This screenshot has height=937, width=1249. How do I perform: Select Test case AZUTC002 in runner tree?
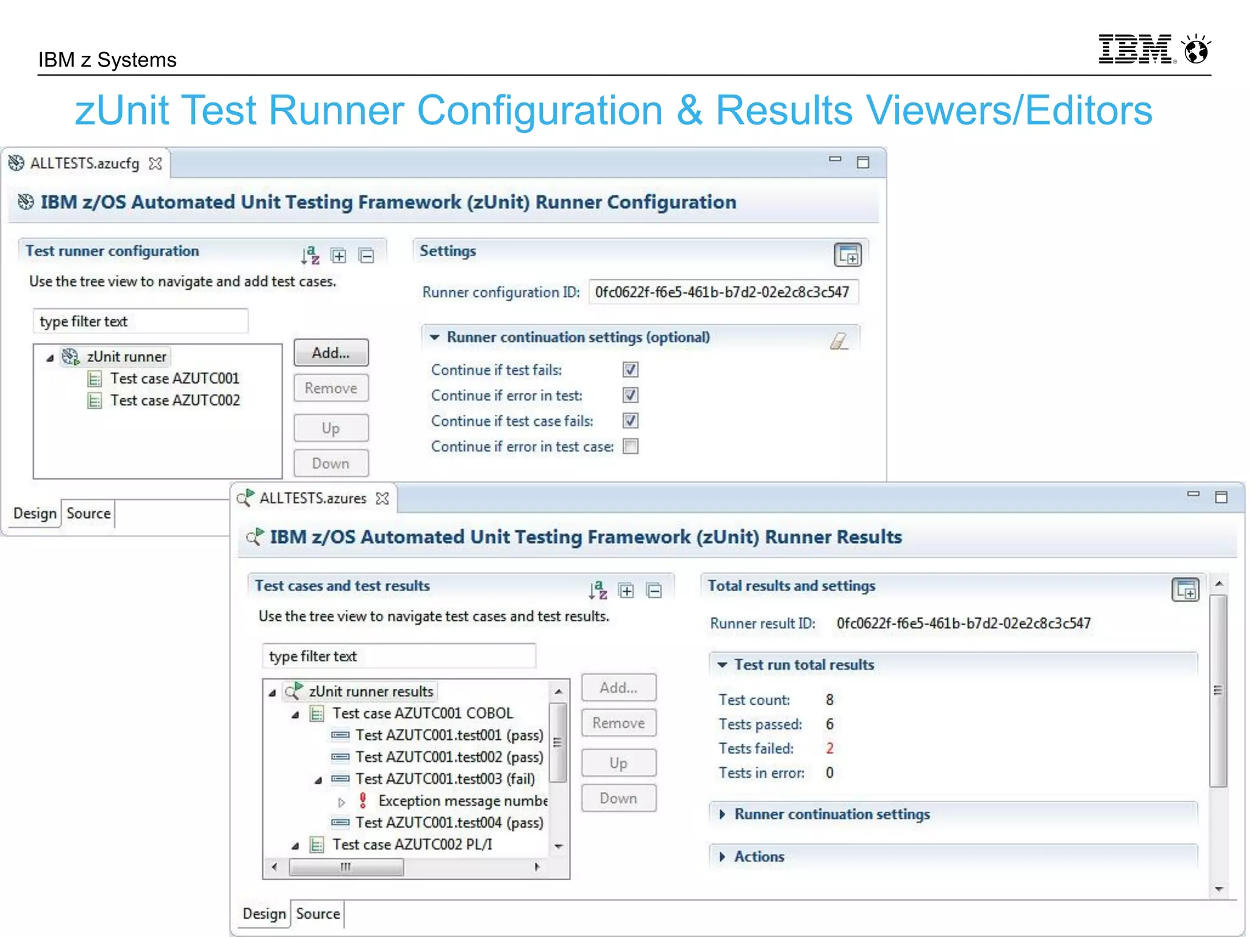tap(174, 401)
